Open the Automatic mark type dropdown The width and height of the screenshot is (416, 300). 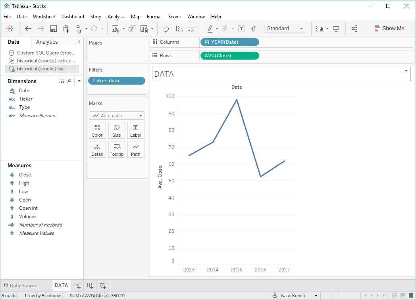(x=117, y=116)
